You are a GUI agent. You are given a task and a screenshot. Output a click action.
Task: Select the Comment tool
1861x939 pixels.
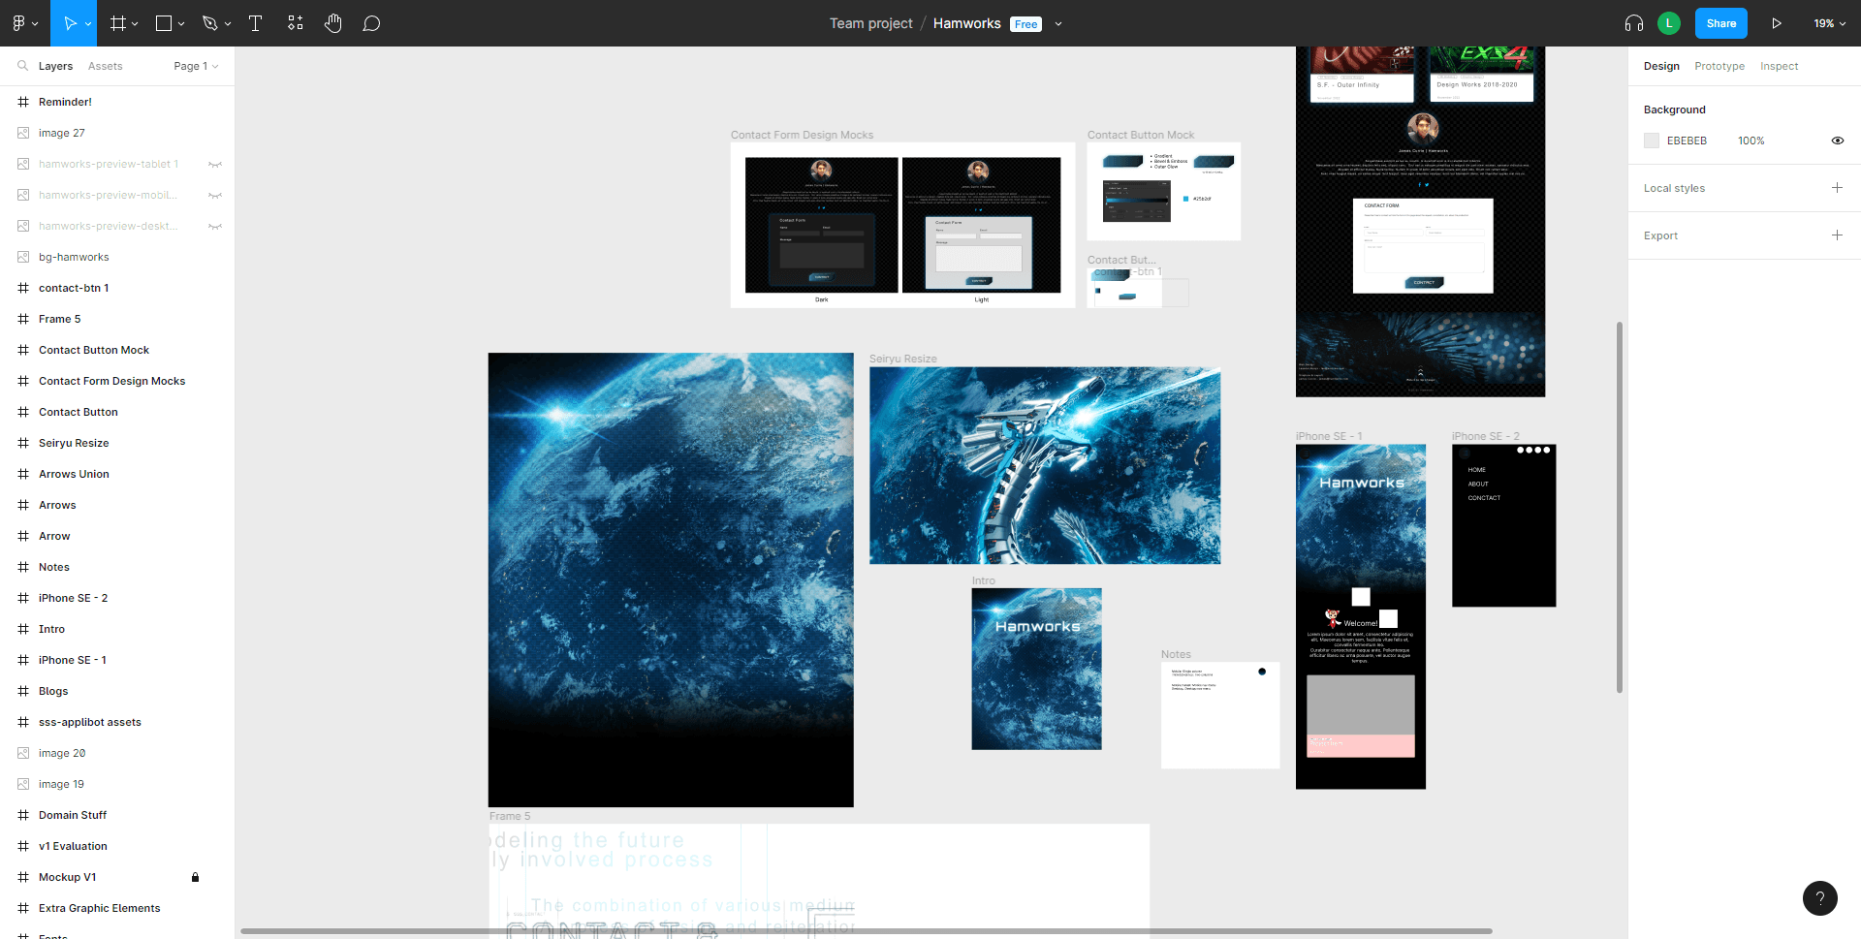371,23
